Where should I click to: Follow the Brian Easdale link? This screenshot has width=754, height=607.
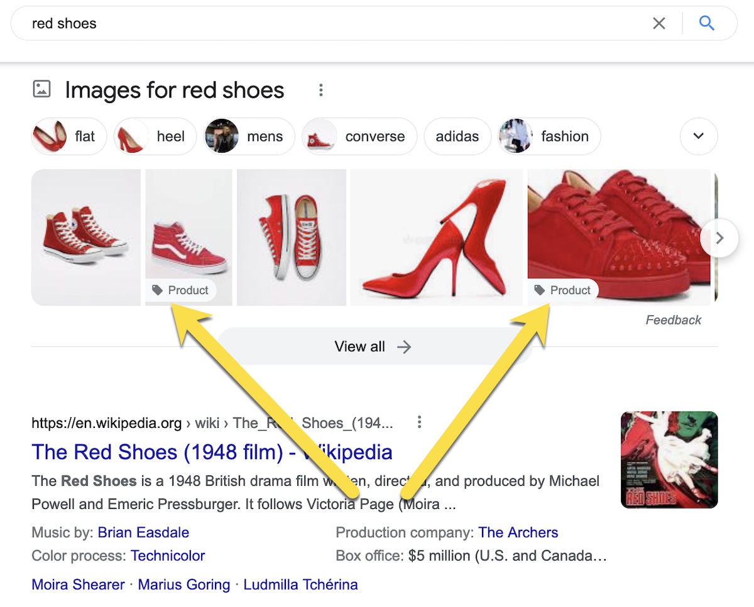[143, 533]
